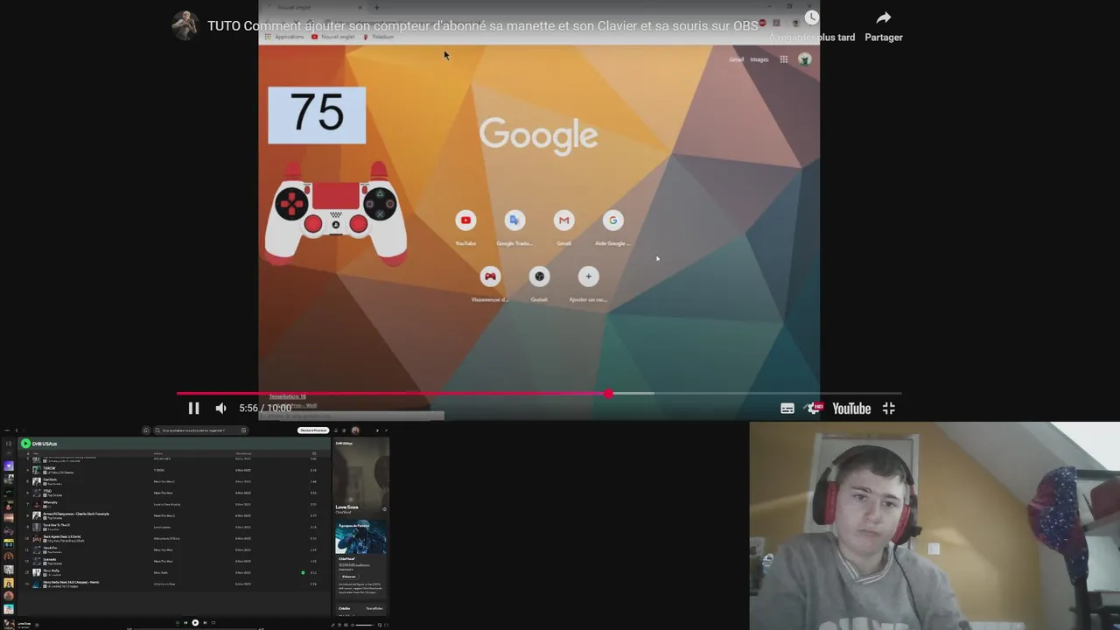Open Spotify profile avatar

point(355,430)
